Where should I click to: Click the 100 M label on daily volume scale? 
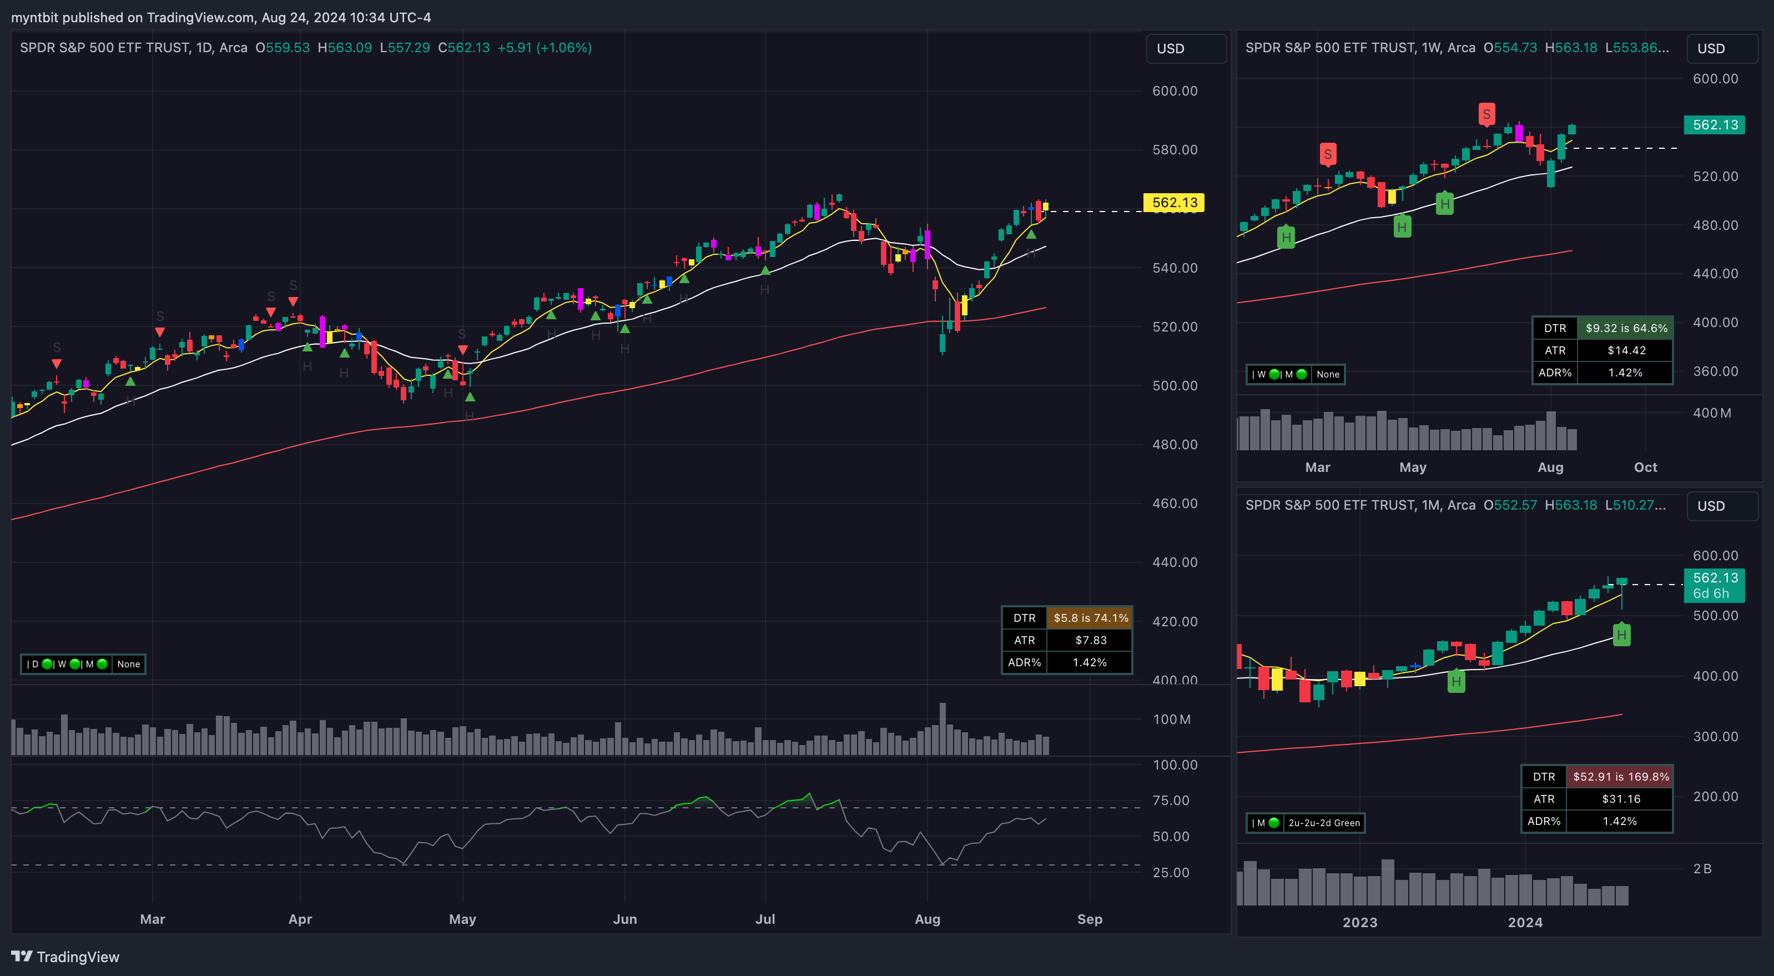tap(1171, 719)
